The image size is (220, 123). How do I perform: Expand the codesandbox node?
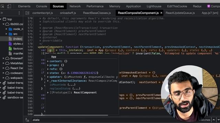(3, 73)
